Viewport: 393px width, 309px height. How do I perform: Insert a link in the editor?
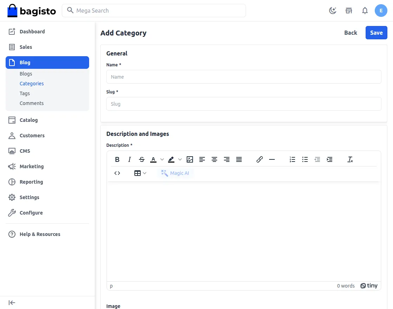pos(259,159)
